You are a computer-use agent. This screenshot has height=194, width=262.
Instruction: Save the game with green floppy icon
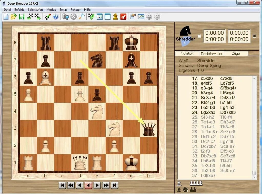pos(22,17)
